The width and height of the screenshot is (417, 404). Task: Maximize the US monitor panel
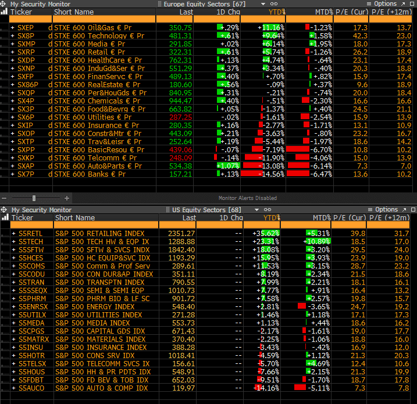(413, 209)
